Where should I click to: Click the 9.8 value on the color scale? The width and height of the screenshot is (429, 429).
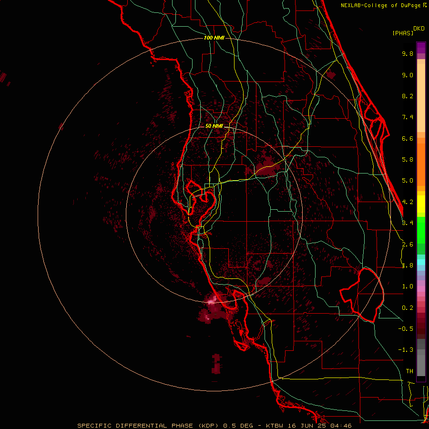408,53
